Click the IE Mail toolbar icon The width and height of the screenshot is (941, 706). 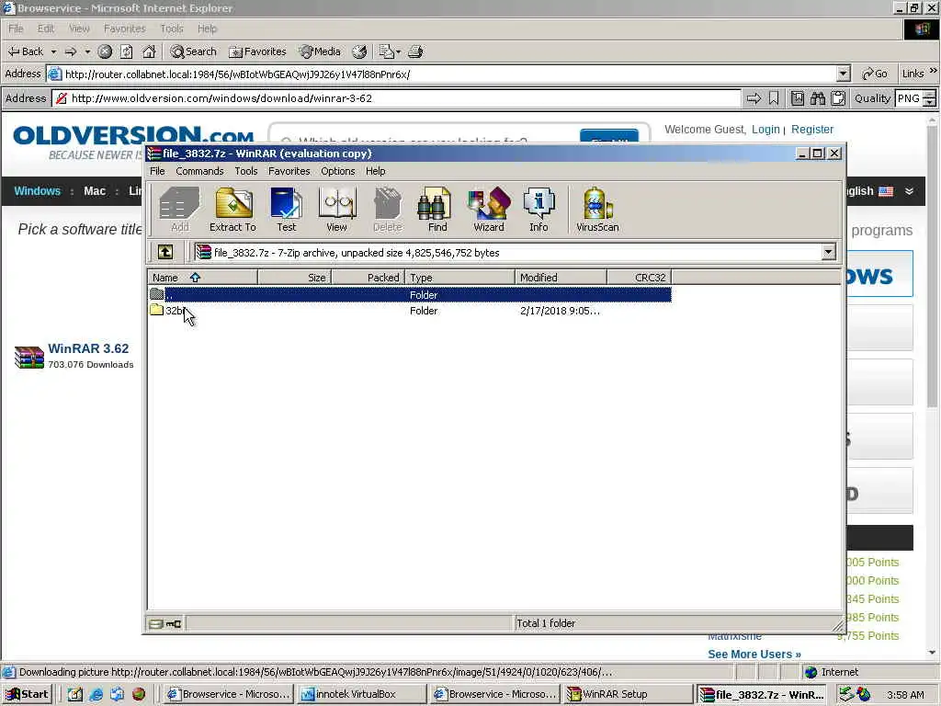point(387,51)
